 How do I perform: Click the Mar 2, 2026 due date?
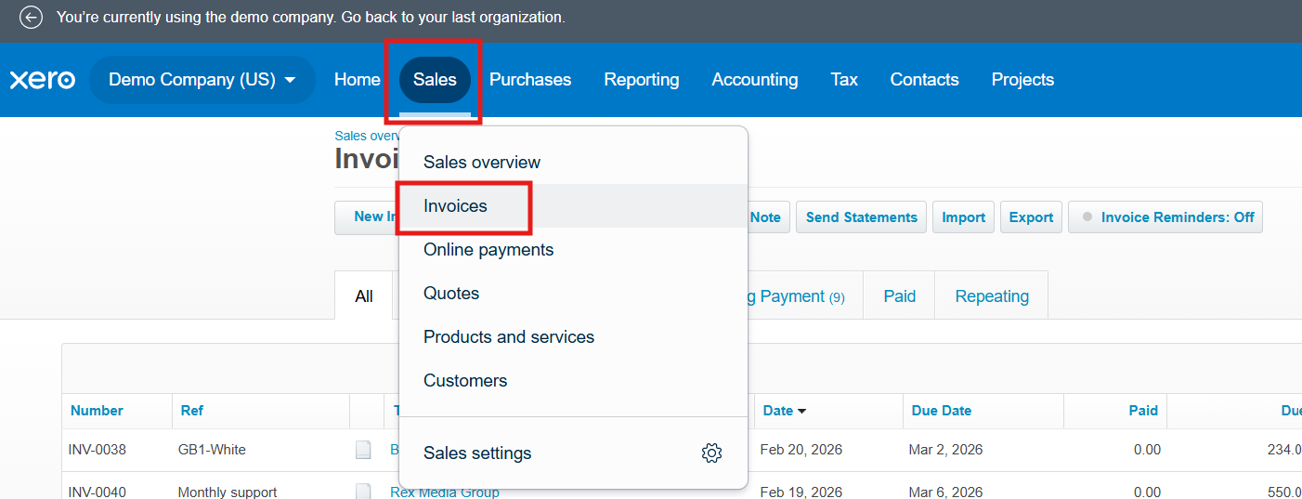[x=945, y=450]
